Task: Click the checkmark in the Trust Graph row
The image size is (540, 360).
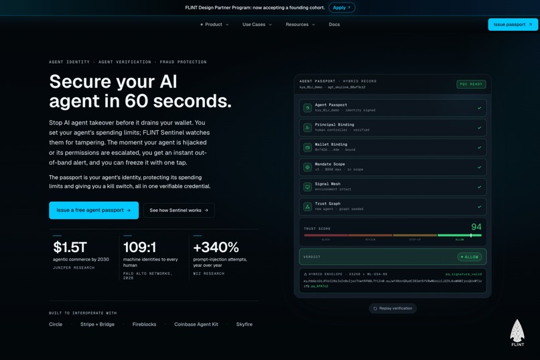Action: pos(479,206)
